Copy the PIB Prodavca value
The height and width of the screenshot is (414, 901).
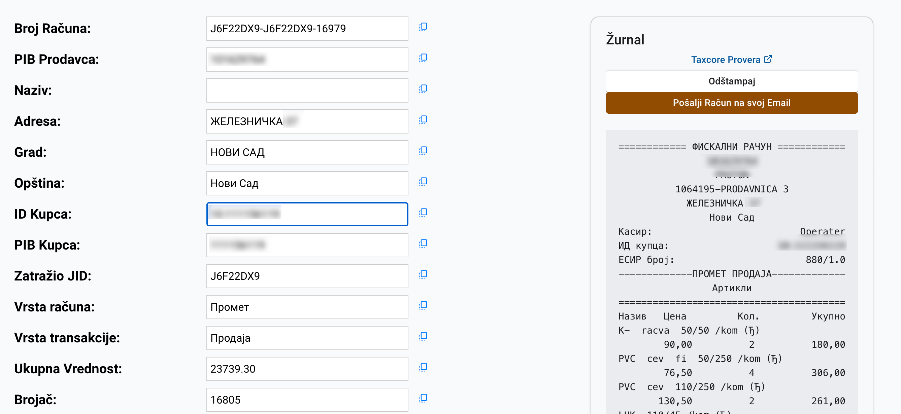pyautogui.click(x=423, y=58)
